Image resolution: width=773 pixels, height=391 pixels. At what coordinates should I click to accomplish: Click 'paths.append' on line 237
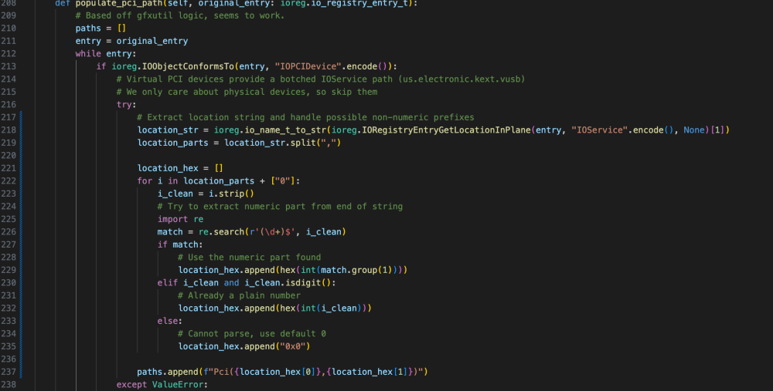tap(168, 372)
